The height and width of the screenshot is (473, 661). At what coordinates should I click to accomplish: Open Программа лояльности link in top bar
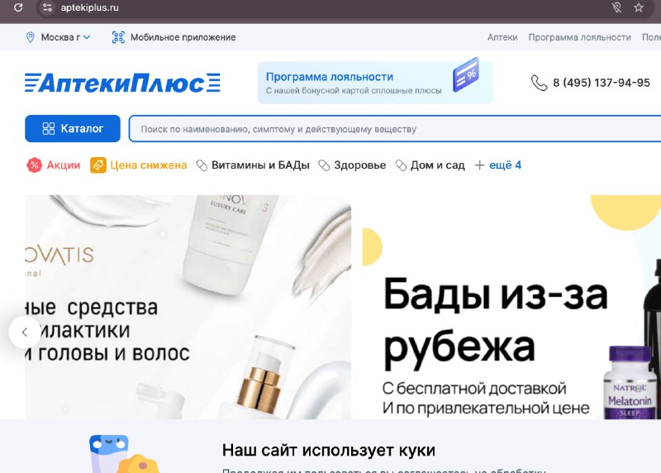(x=580, y=37)
